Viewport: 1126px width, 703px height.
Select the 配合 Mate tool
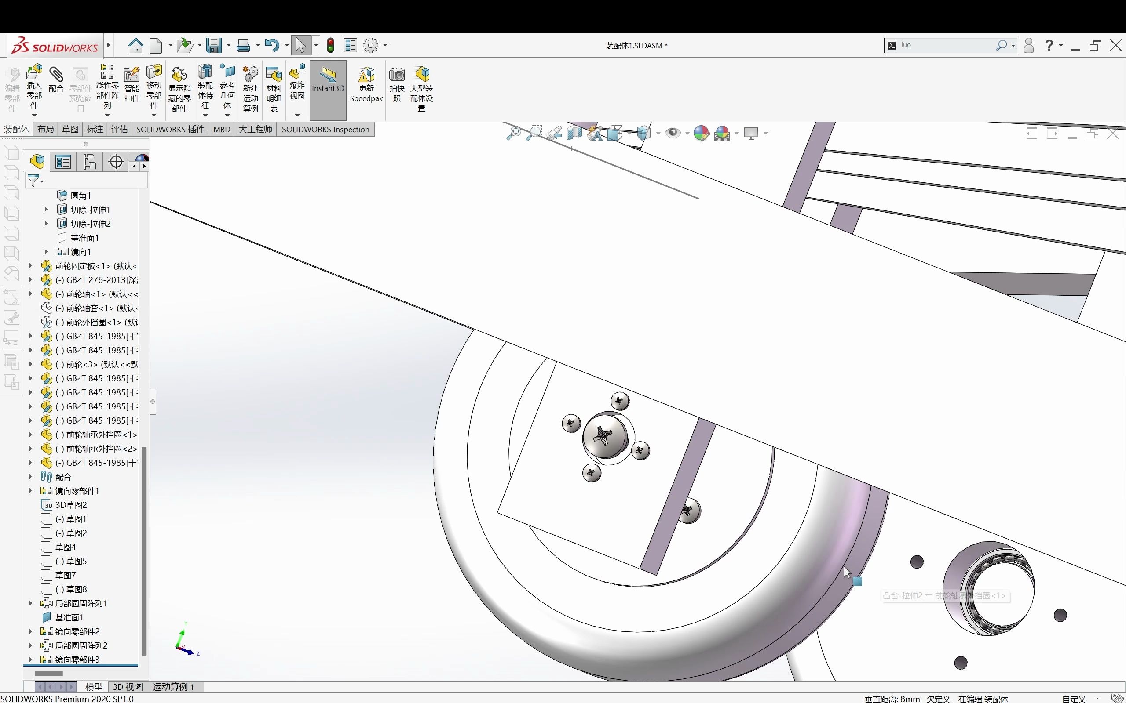click(56, 80)
